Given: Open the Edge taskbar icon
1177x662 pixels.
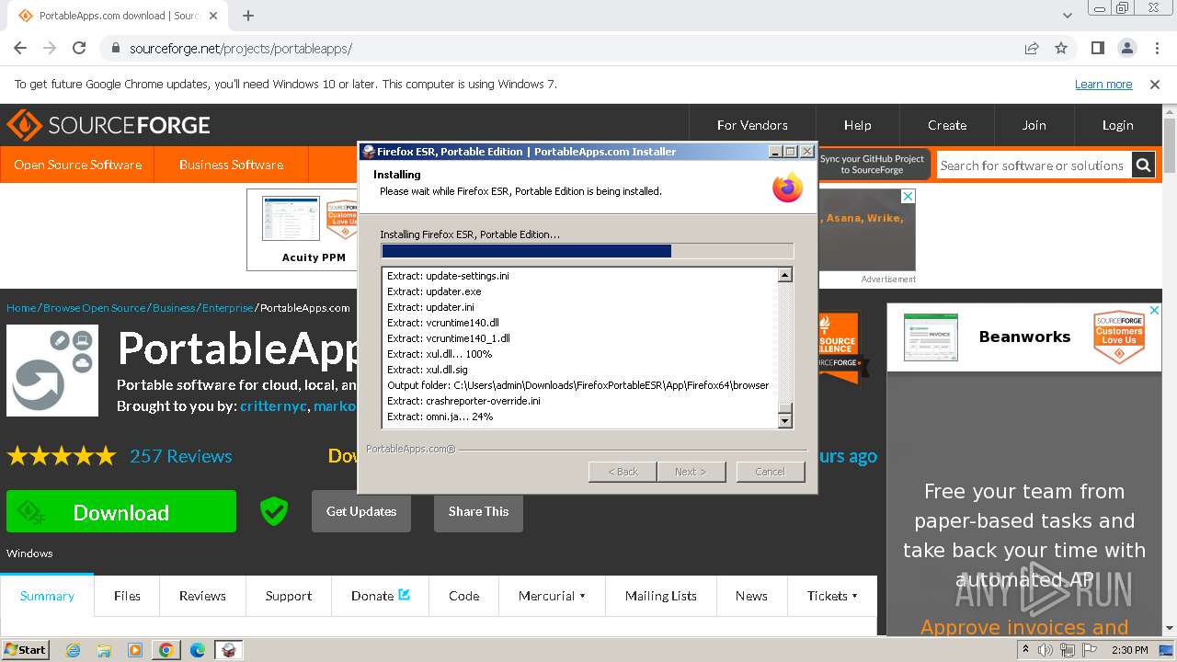Looking at the screenshot, I should click(x=198, y=650).
